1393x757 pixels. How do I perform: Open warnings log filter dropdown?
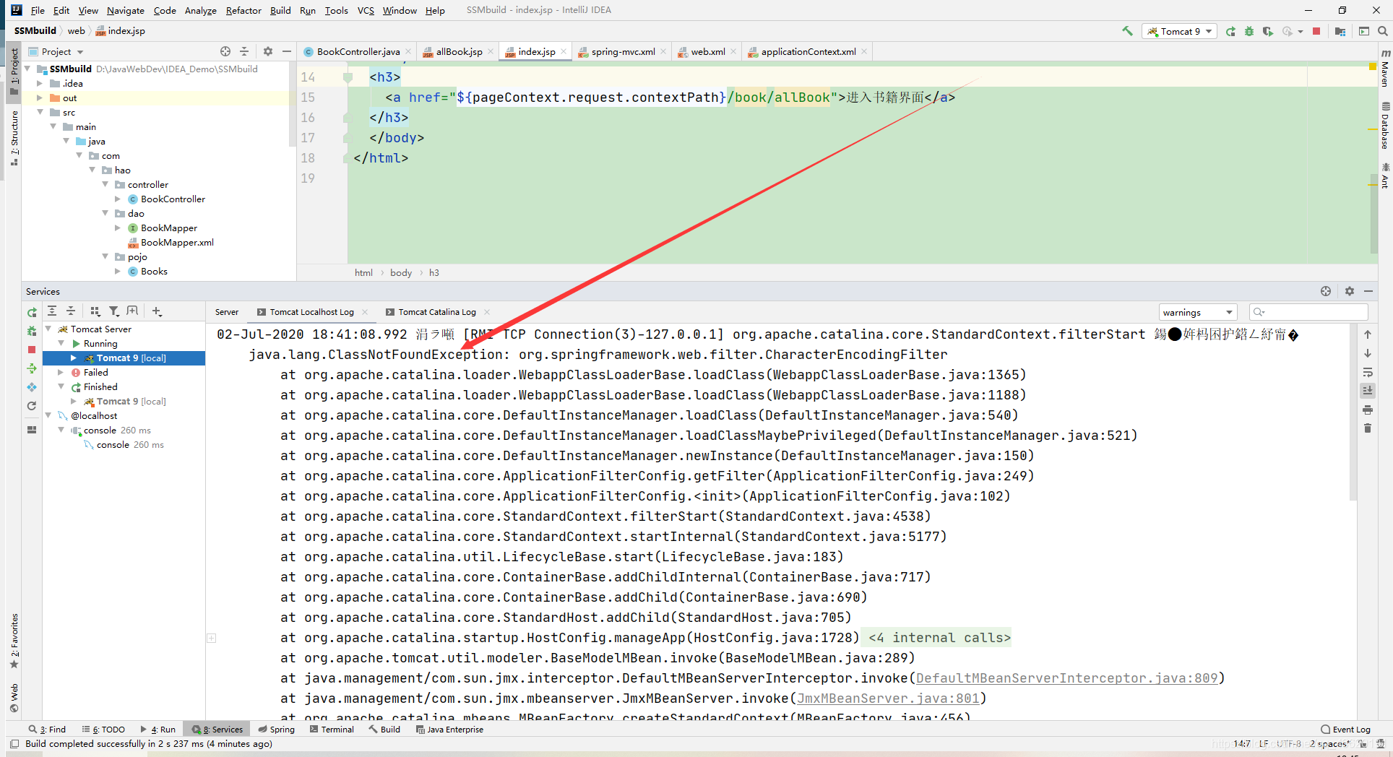tap(1198, 312)
